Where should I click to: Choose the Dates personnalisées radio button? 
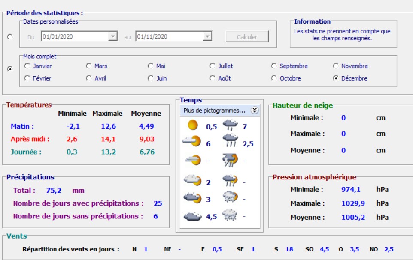pos(10,37)
